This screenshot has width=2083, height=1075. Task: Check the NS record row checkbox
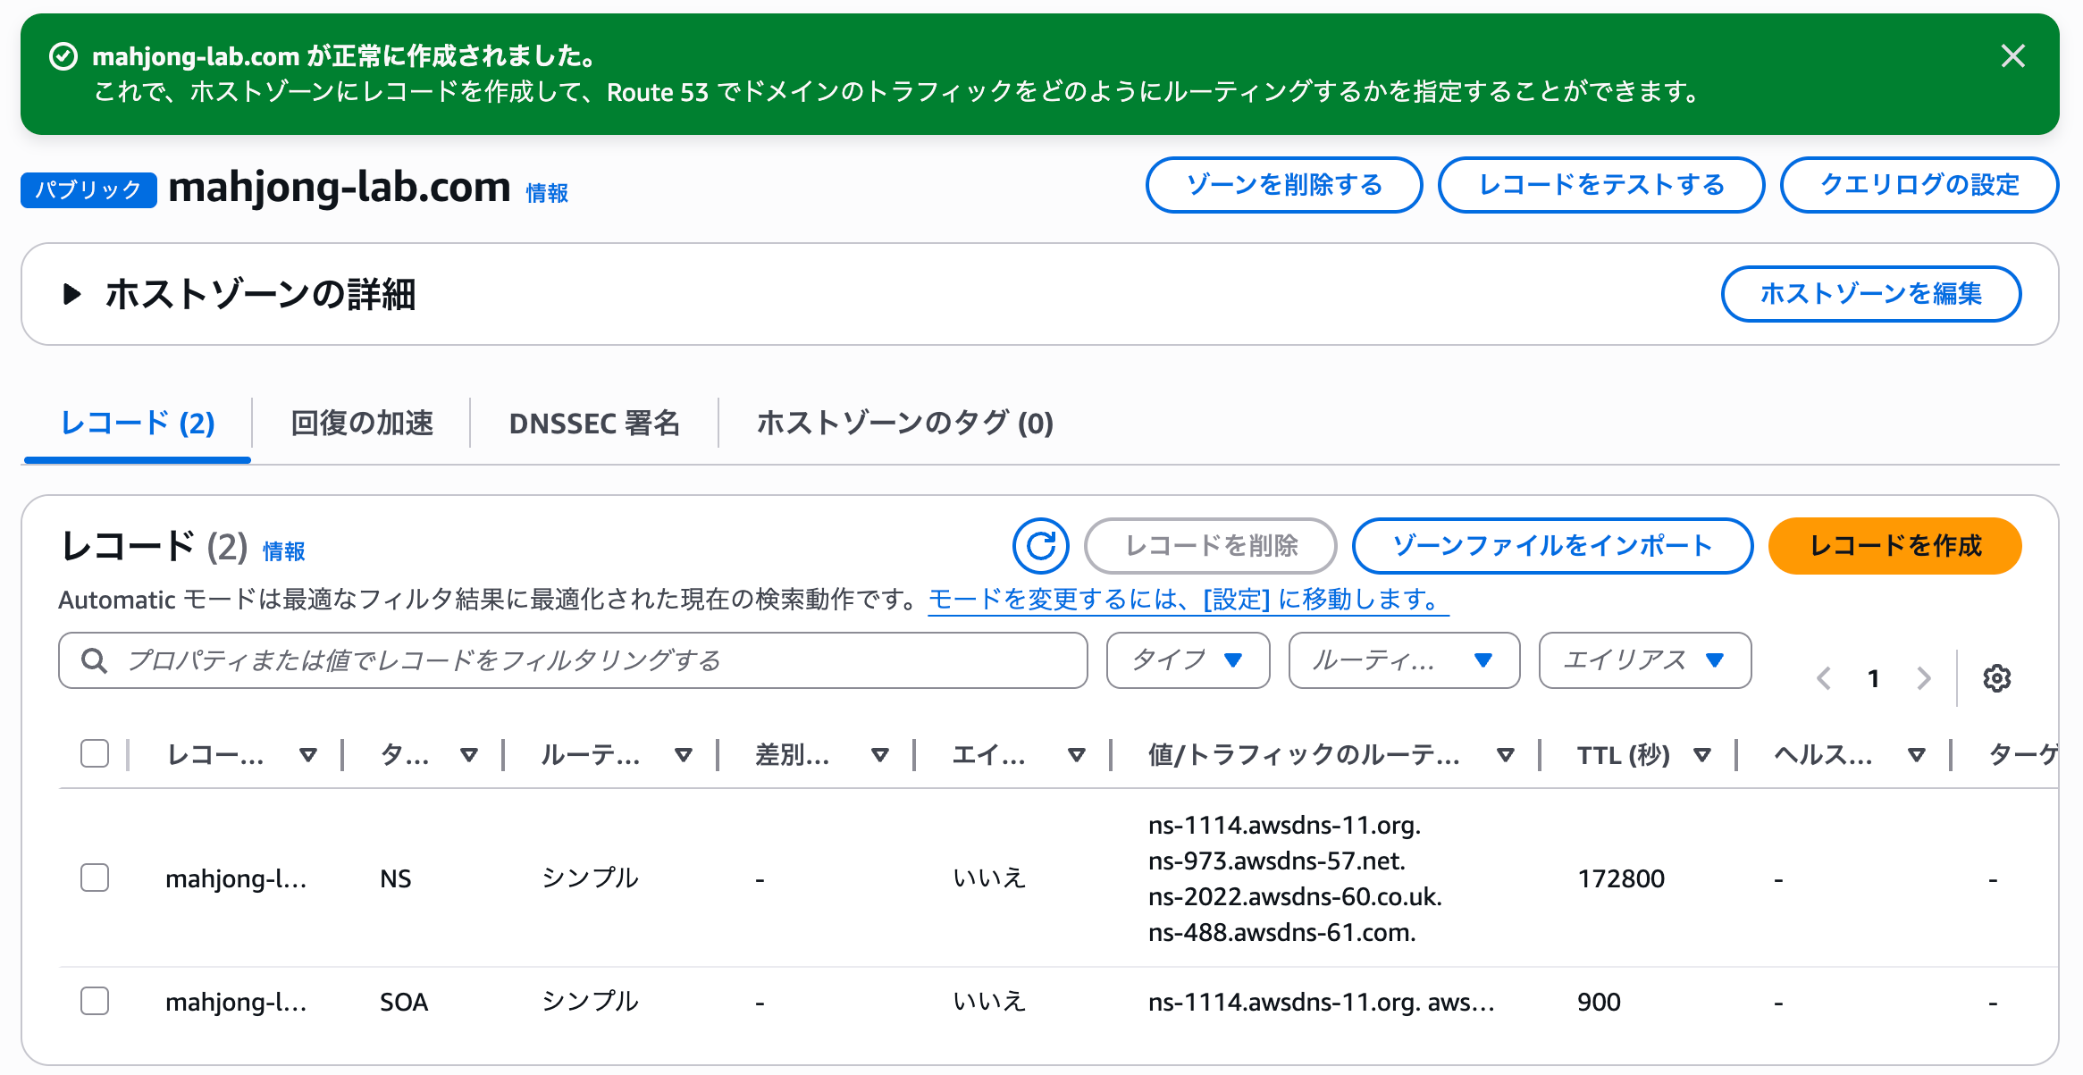pos(95,878)
